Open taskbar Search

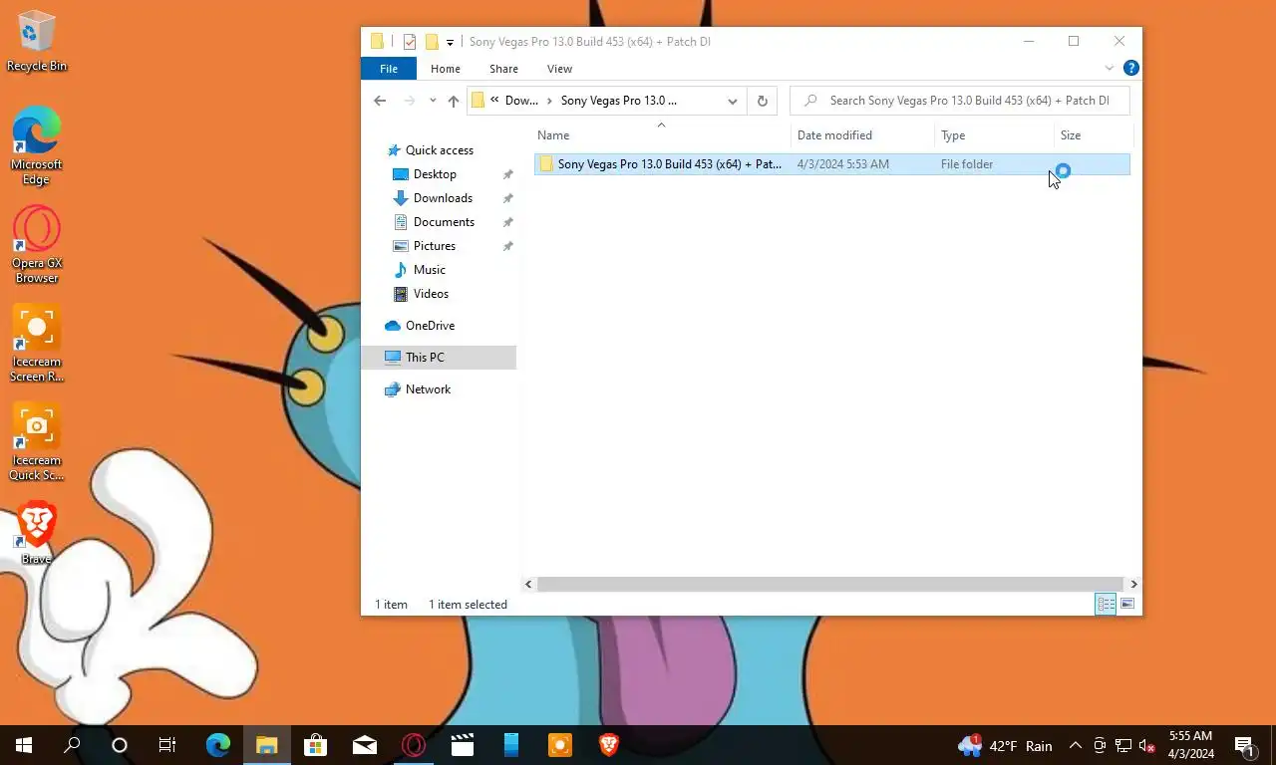[72, 745]
